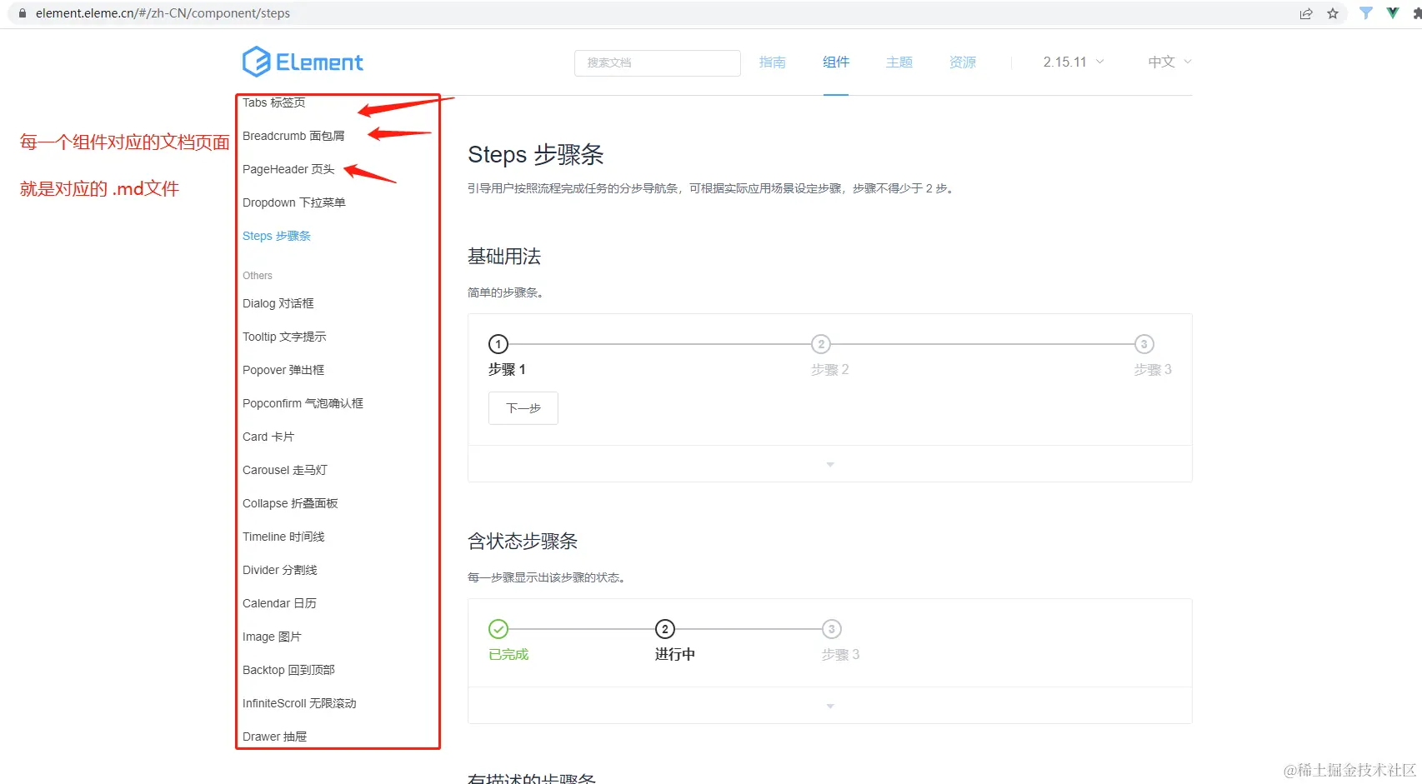This screenshot has height=784, width=1422.
Task: Open Divider 分割线 in sidebar
Action: [x=280, y=570]
